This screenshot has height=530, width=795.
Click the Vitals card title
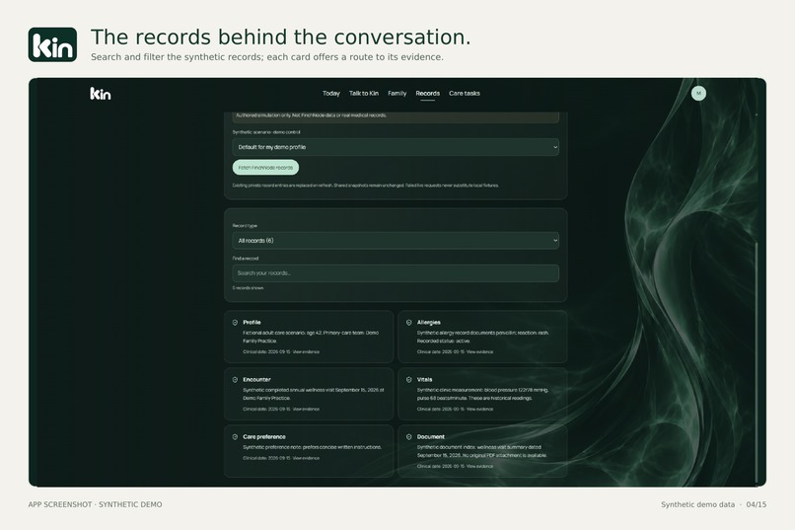point(424,380)
